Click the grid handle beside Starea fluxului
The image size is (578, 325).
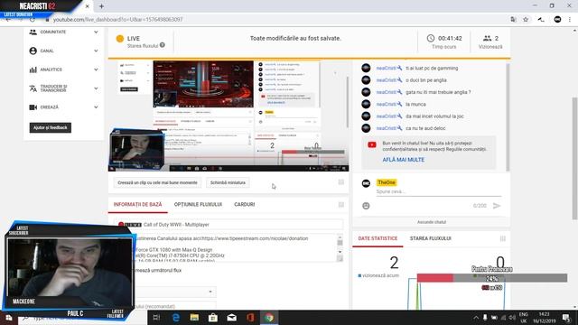pyautogui.click(x=502, y=238)
